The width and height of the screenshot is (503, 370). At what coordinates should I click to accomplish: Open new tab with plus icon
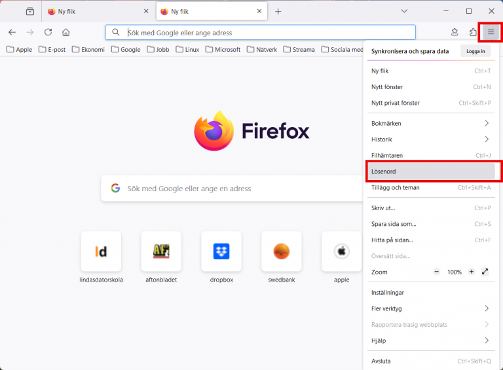[x=278, y=11]
